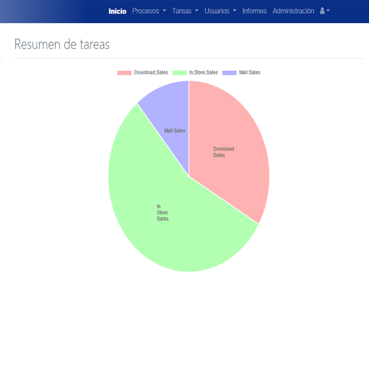Open the Tareas menu
The height and width of the screenshot is (374, 369).
[x=182, y=11]
